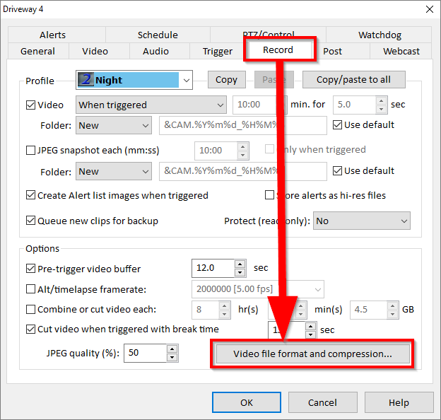The width and height of the screenshot is (441, 420).
Task: Toggle Pre-trigger video buffer checkbox
Action: click(31, 269)
